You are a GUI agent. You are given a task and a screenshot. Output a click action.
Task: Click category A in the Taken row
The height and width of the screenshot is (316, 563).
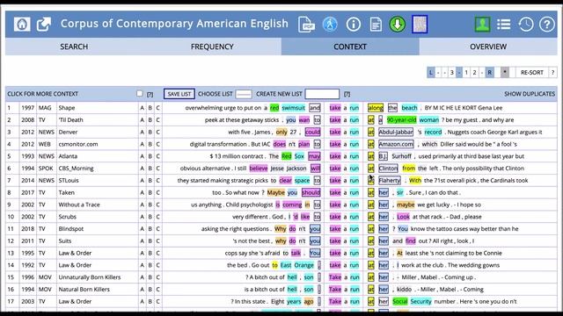coord(143,193)
